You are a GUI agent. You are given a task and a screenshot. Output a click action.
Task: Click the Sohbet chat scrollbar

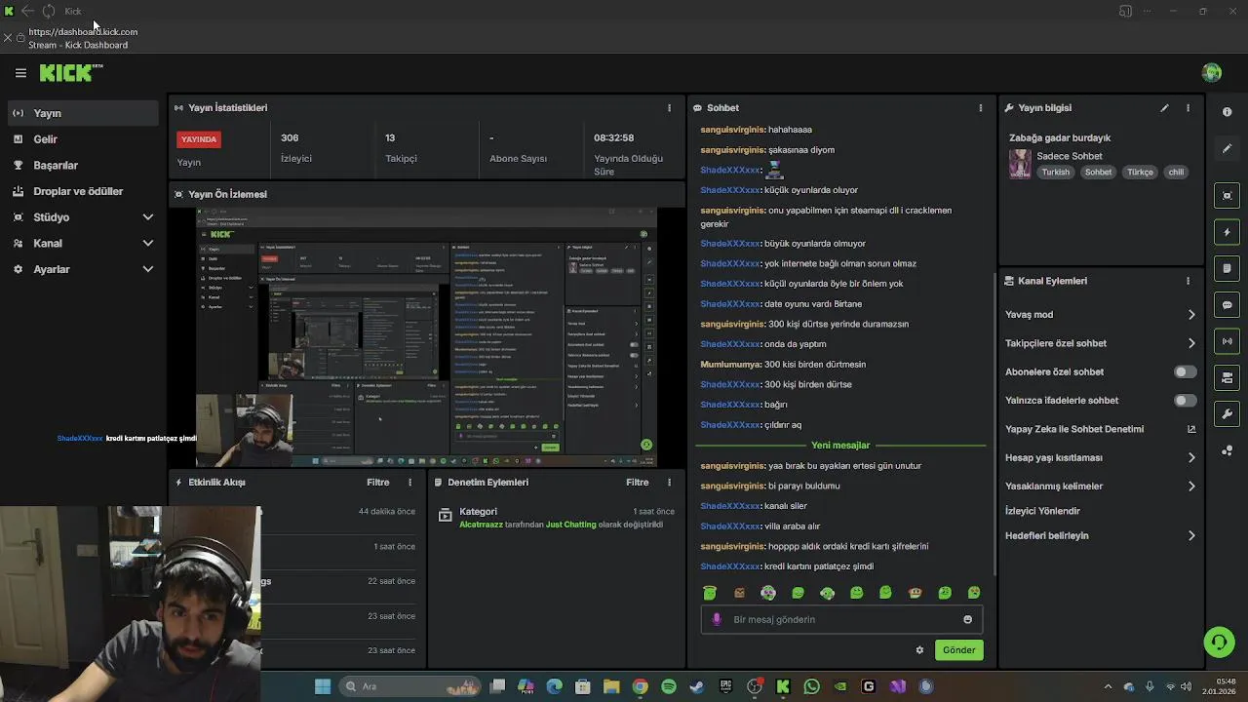pos(994,424)
